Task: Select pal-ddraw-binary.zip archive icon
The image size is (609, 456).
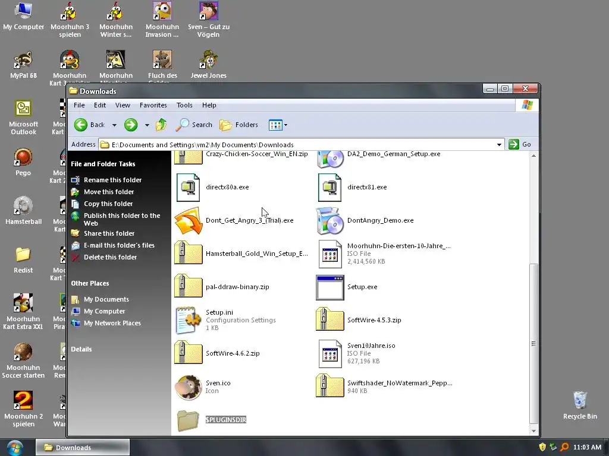Action: pyautogui.click(x=189, y=286)
